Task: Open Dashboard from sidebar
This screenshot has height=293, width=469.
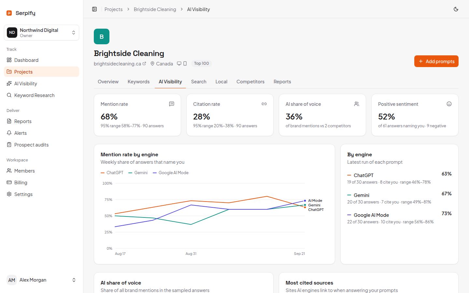Action: 41,60
